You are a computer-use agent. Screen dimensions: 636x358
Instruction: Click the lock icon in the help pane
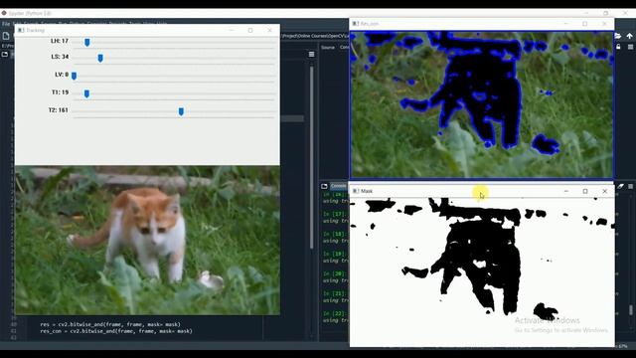[618, 47]
